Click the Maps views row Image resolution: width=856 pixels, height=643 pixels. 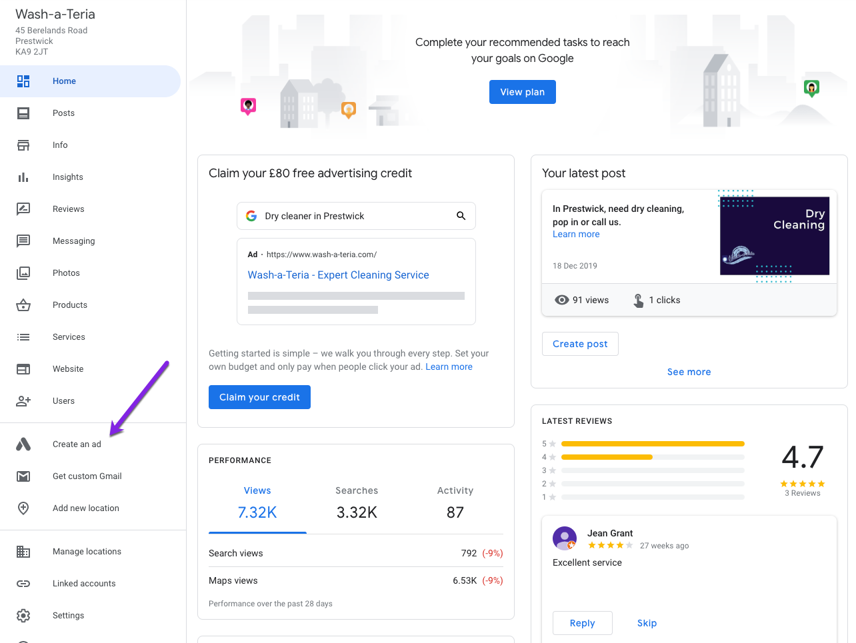pyautogui.click(x=356, y=580)
